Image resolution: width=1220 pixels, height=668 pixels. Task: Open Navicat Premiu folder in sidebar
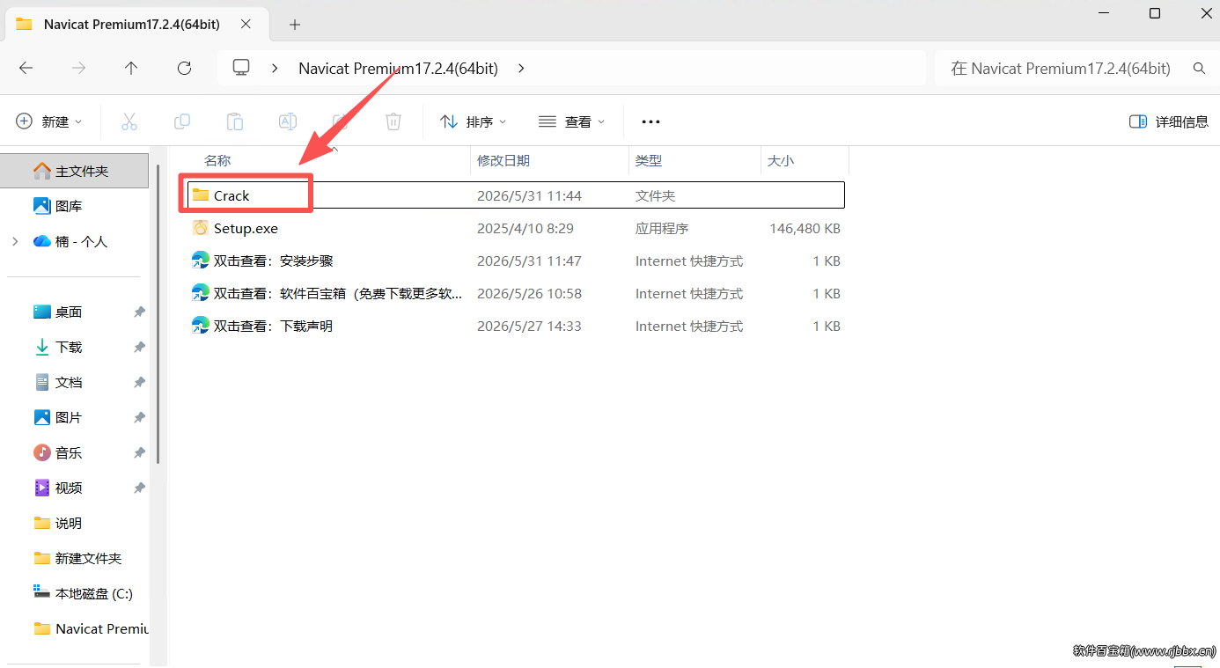point(74,628)
